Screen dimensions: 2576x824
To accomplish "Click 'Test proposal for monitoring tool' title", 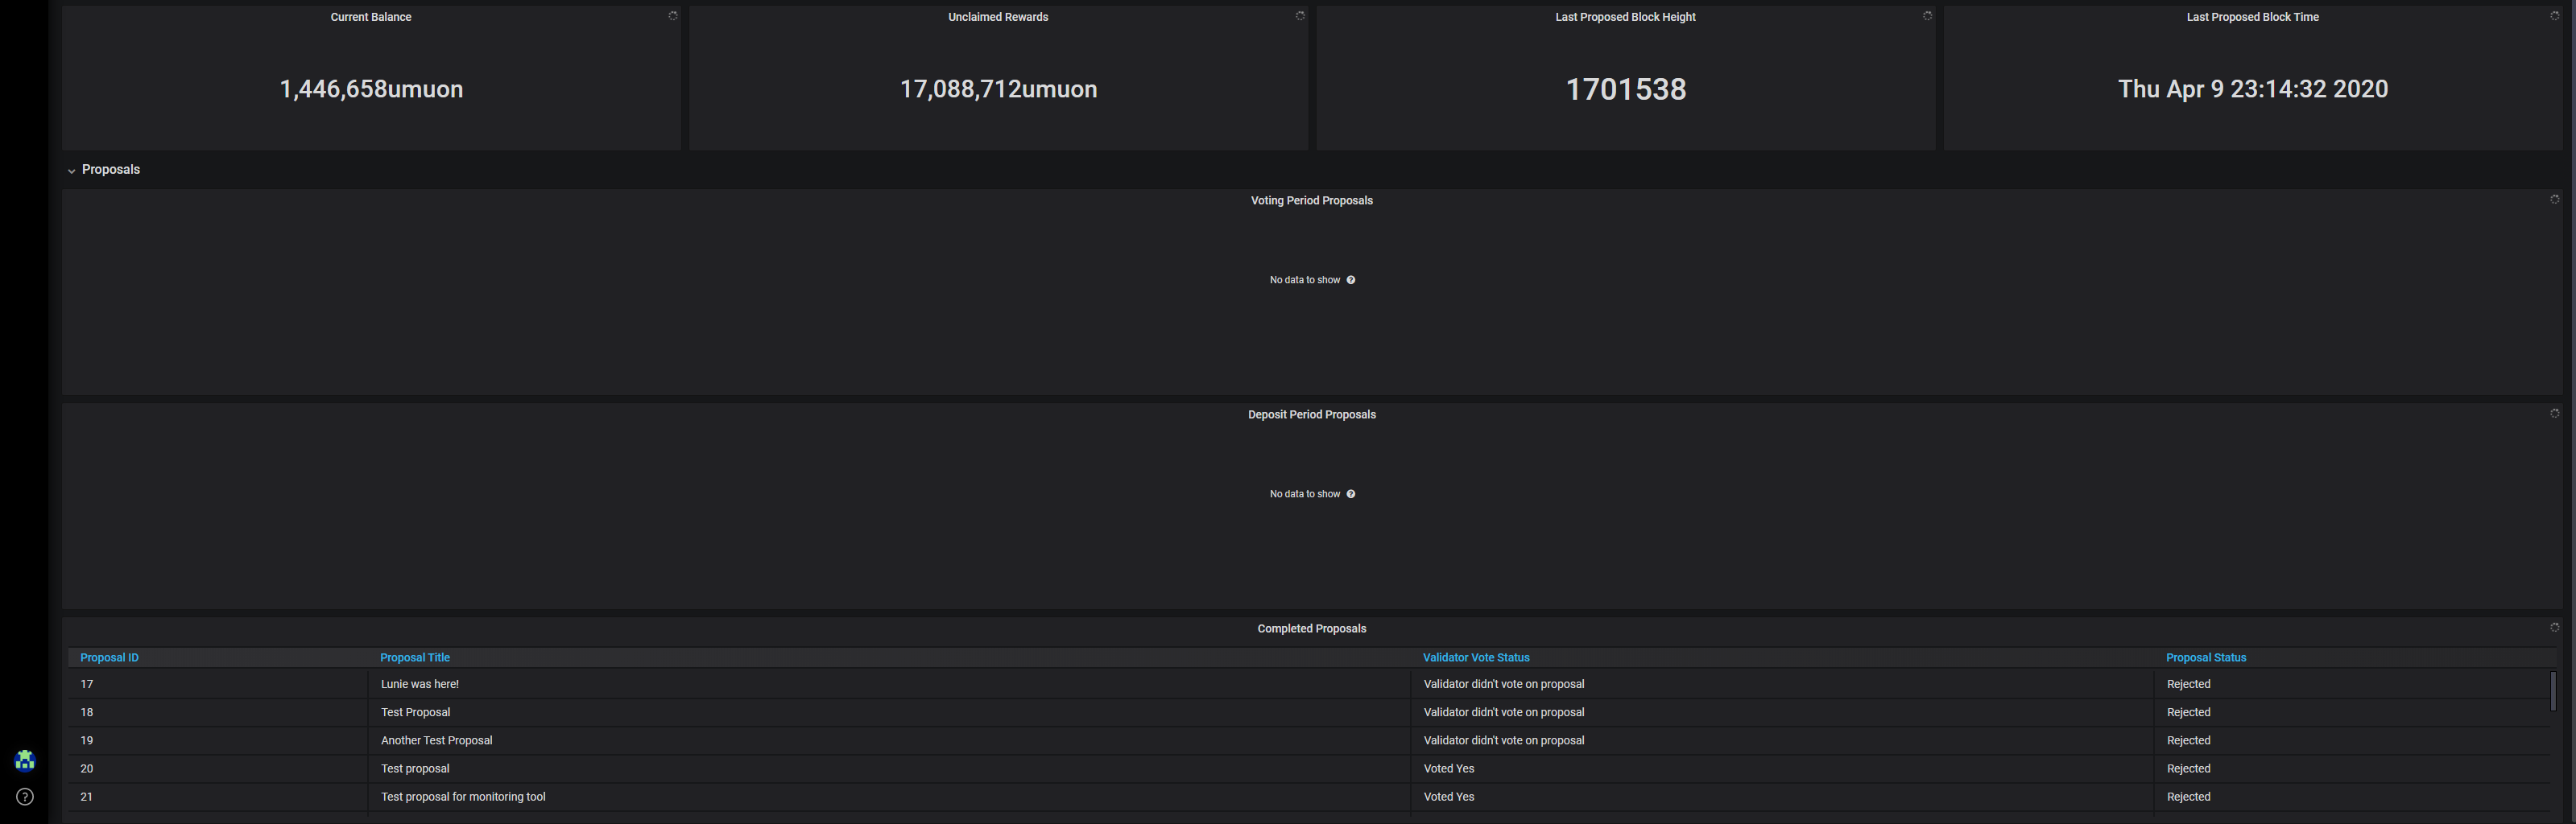I will pyautogui.click(x=463, y=796).
